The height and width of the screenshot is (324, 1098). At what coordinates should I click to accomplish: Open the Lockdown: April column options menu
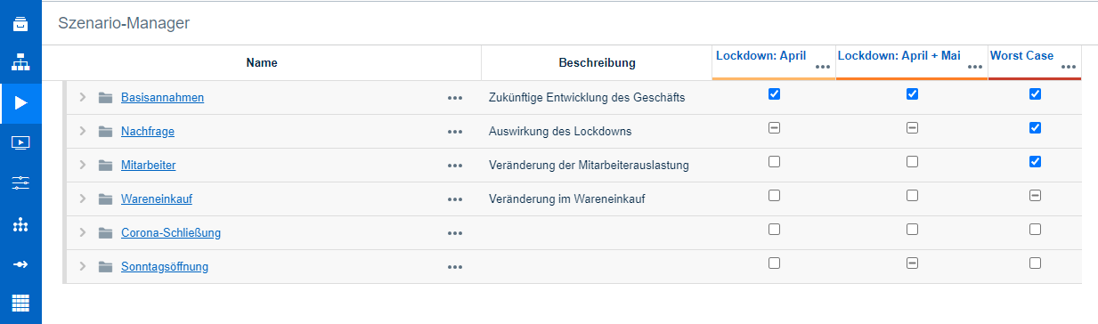click(823, 68)
